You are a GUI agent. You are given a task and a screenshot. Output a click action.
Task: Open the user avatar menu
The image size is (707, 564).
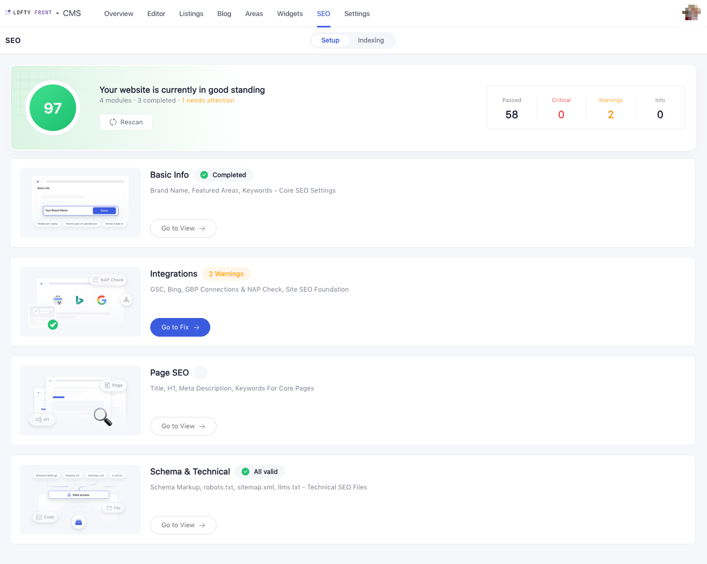691,13
